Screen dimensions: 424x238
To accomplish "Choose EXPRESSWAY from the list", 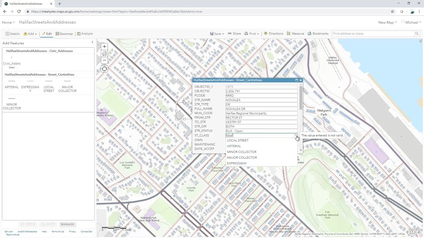I will [x=261, y=163].
